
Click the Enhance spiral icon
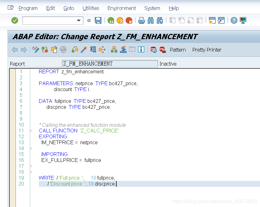click(63, 50)
